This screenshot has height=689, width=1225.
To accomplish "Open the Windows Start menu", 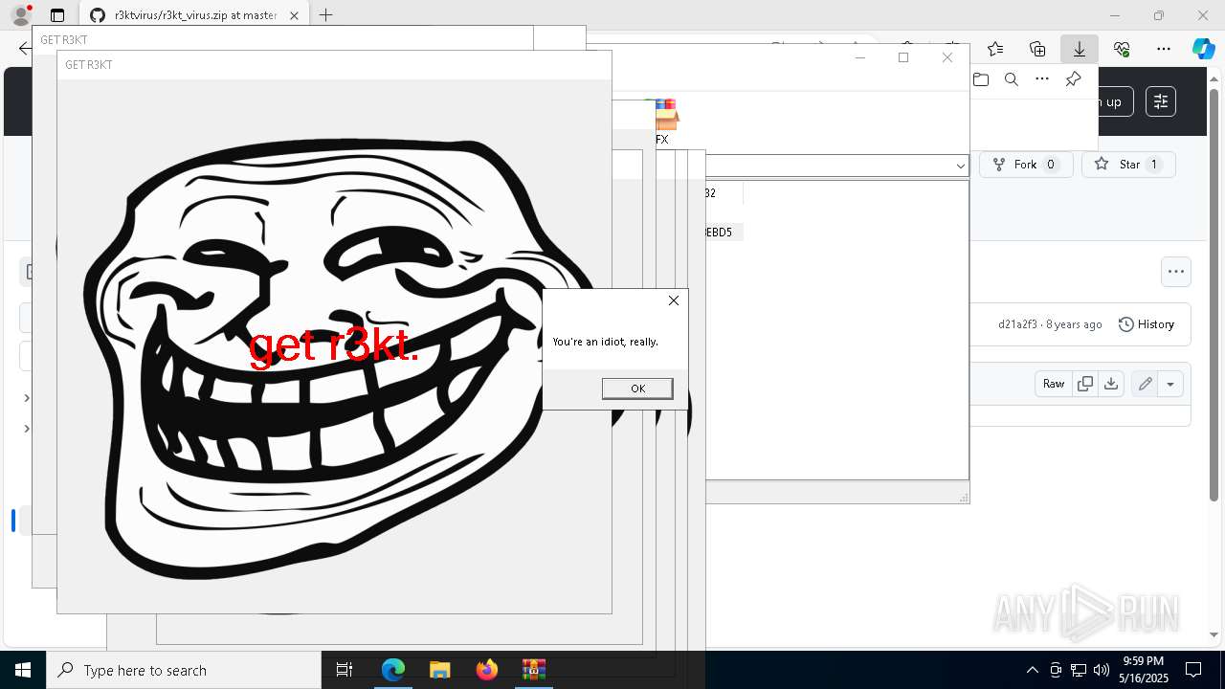I will (x=23, y=670).
